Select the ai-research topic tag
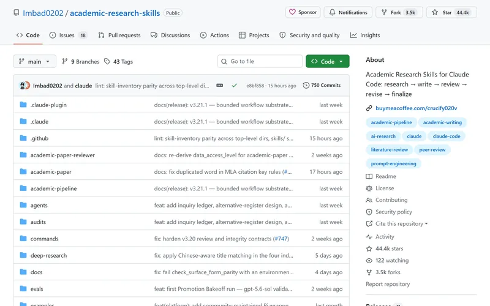The height and width of the screenshot is (306, 490). [x=383, y=136]
